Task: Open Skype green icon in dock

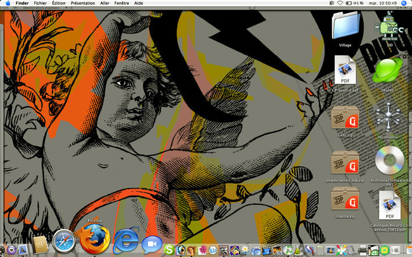Action: (170, 249)
